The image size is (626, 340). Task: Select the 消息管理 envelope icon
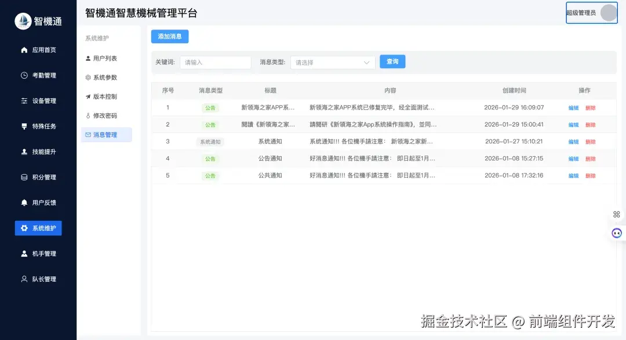tap(88, 135)
